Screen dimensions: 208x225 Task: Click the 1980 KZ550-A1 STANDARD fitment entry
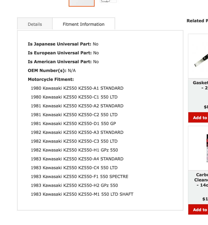(x=77, y=88)
